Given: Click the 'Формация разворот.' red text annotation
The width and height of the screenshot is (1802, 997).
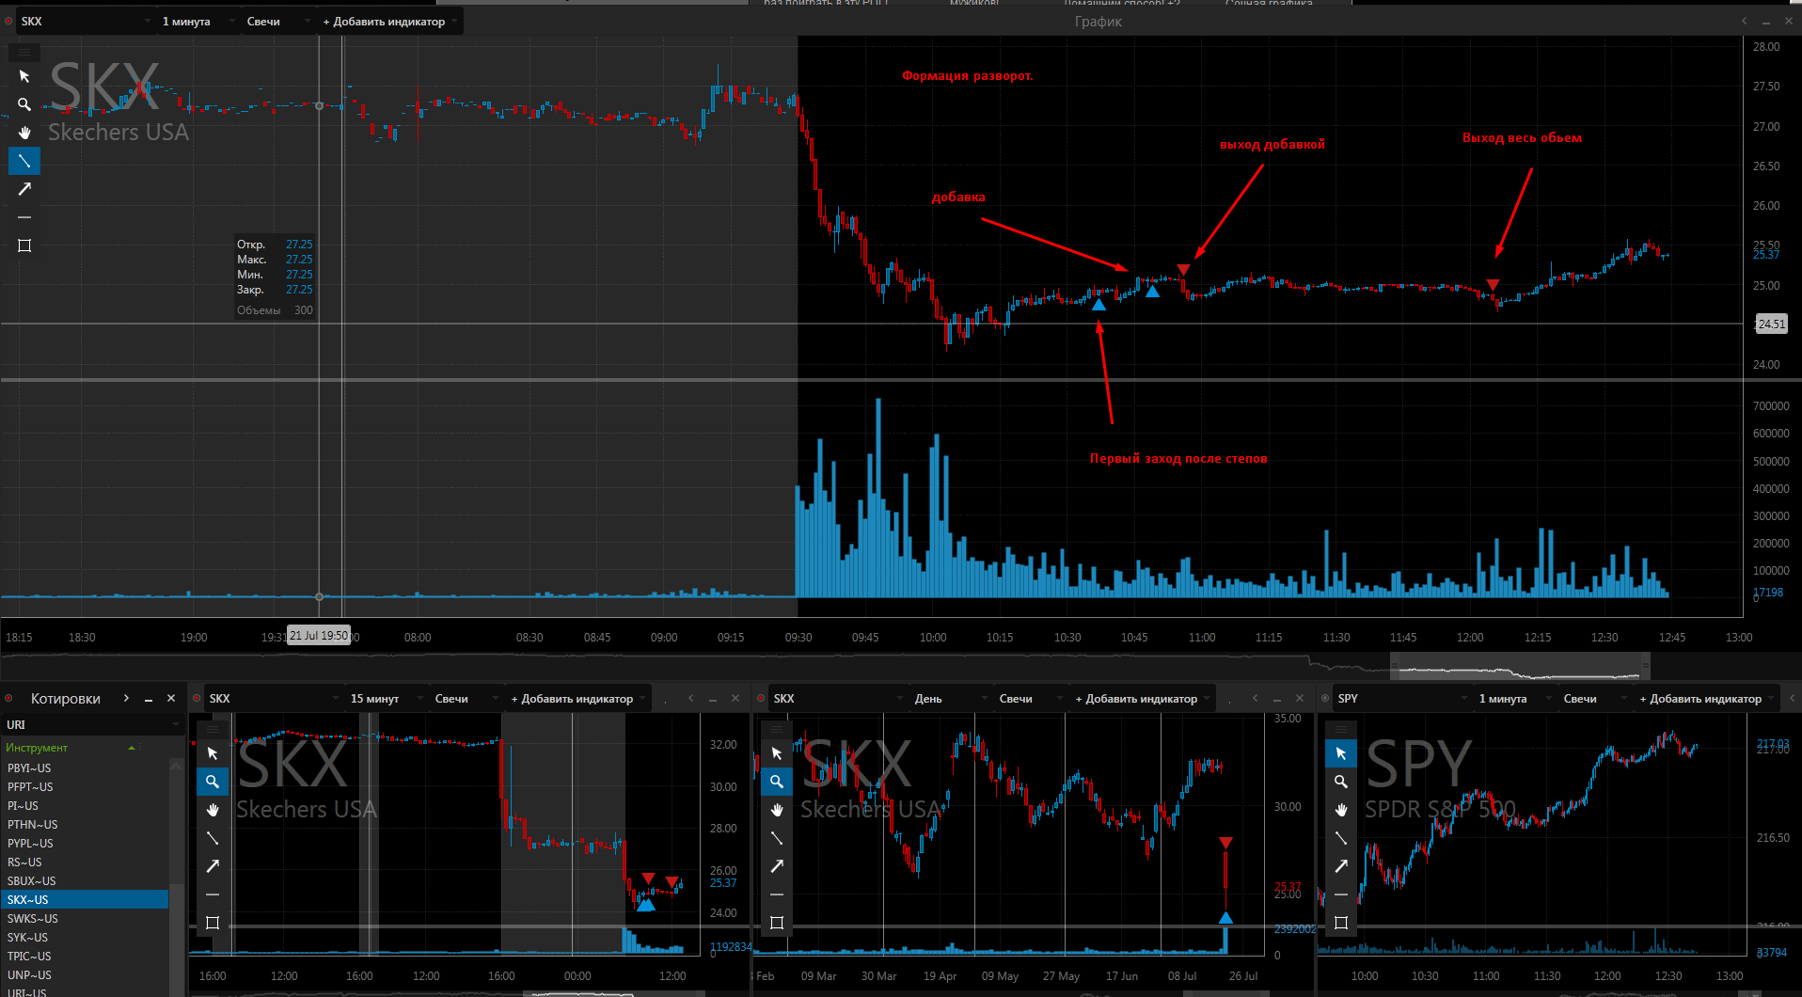Looking at the screenshot, I should pyautogui.click(x=967, y=75).
